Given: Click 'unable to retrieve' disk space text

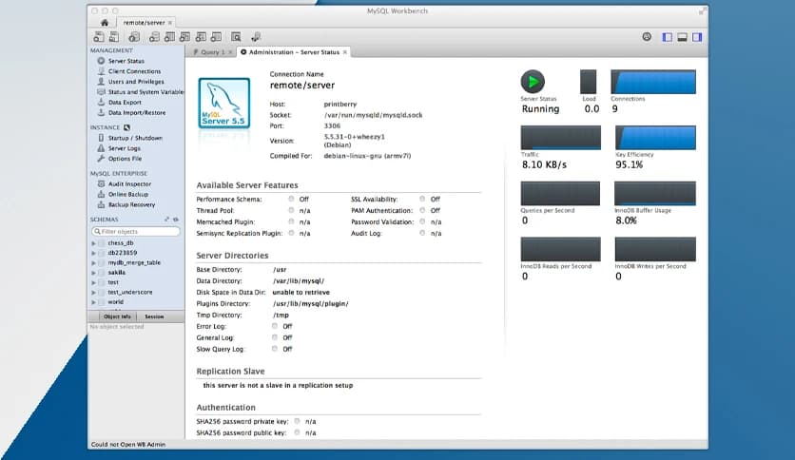Looking at the screenshot, I should click(301, 293).
